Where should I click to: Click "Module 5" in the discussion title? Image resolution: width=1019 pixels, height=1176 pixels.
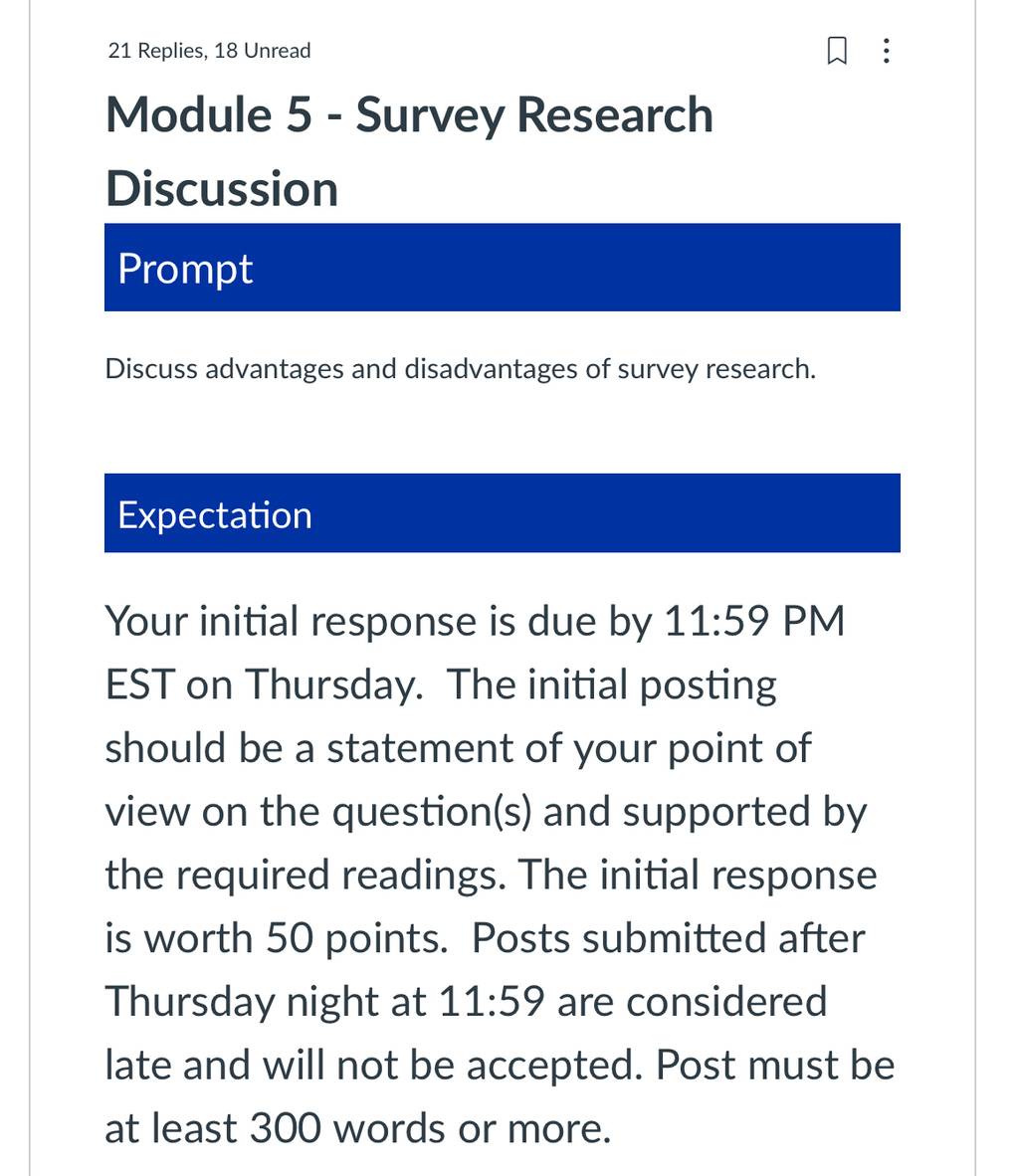pyautogui.click(x=209, y=115)
